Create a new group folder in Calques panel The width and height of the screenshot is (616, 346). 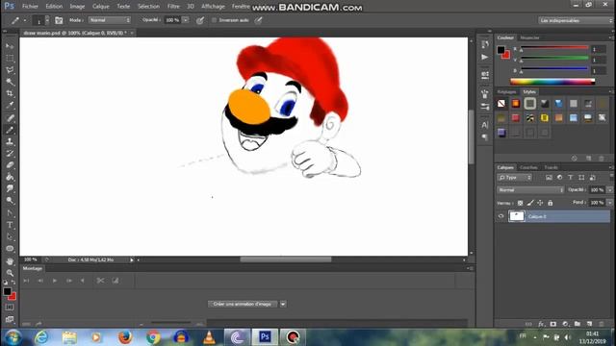click(577, 324)
